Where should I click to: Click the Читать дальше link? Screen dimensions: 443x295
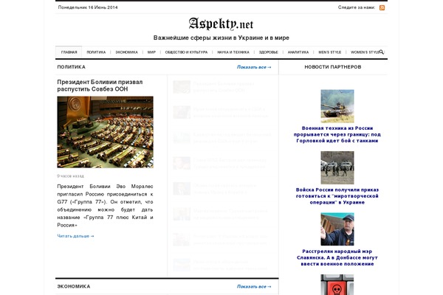(75, 236)
